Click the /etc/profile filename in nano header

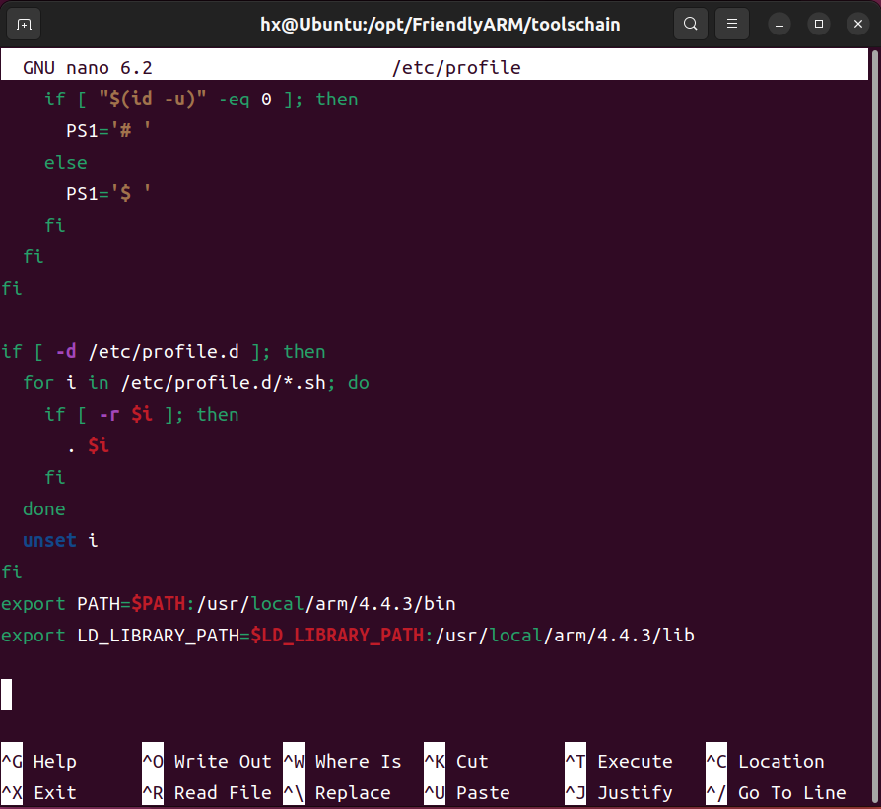(455, 68)
